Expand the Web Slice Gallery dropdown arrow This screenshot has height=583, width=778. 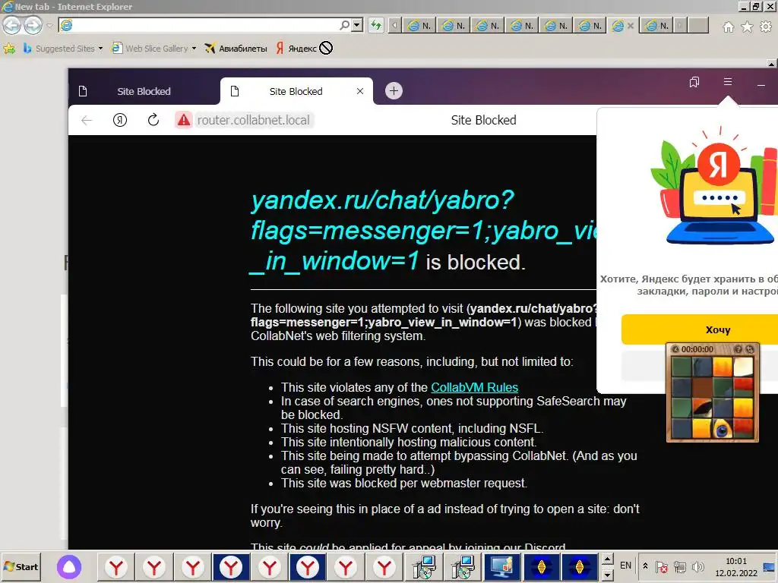[194, 48]
